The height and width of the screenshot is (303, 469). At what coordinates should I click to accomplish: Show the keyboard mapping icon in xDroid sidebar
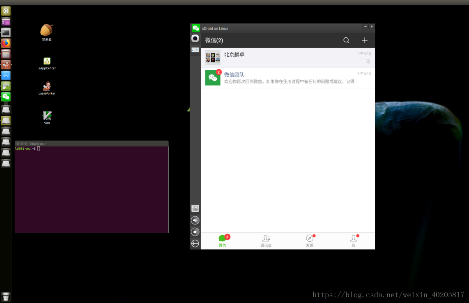point(195,208)
